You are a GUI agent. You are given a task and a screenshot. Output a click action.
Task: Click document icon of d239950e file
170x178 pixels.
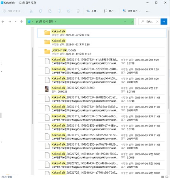point(47,70)
